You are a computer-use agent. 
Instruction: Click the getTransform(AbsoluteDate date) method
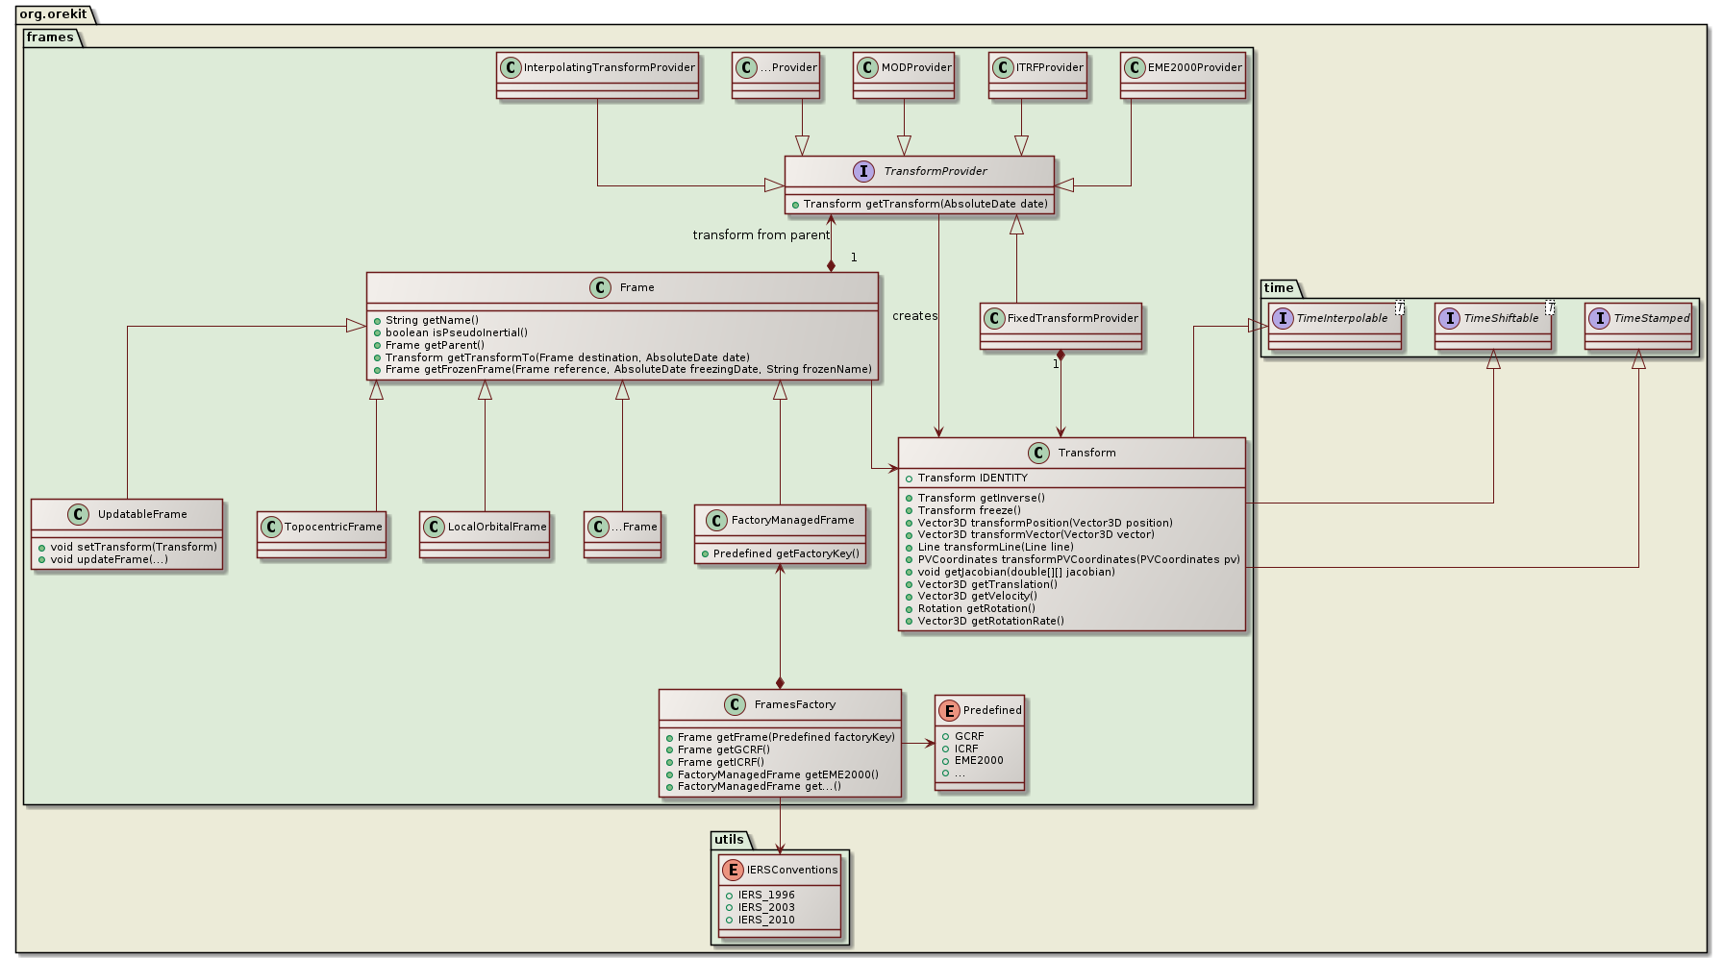(925, 204)
